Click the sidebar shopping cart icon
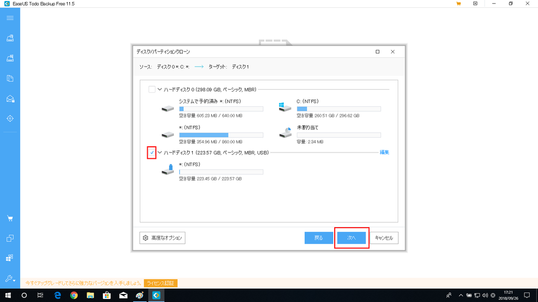538x302 pixels. click(x=10, y=218)
